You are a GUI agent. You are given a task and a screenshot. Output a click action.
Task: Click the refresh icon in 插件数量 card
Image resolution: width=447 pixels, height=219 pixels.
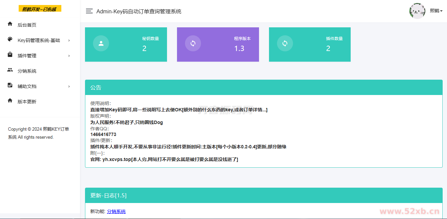pos(285,43)
